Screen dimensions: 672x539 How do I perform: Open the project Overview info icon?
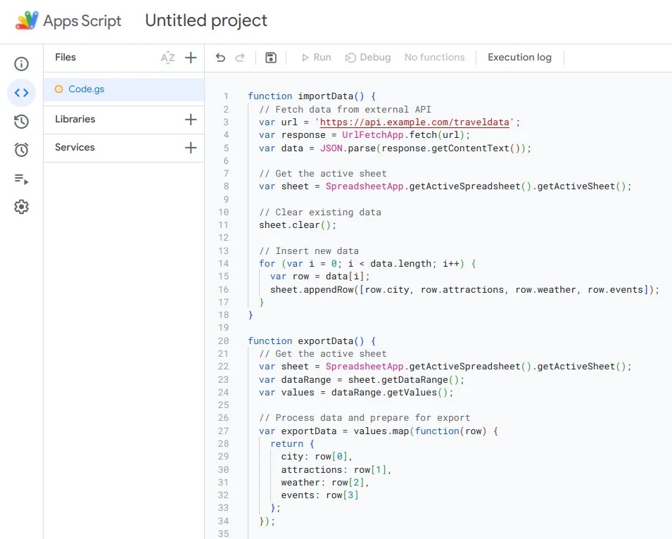tap(21, 64)
